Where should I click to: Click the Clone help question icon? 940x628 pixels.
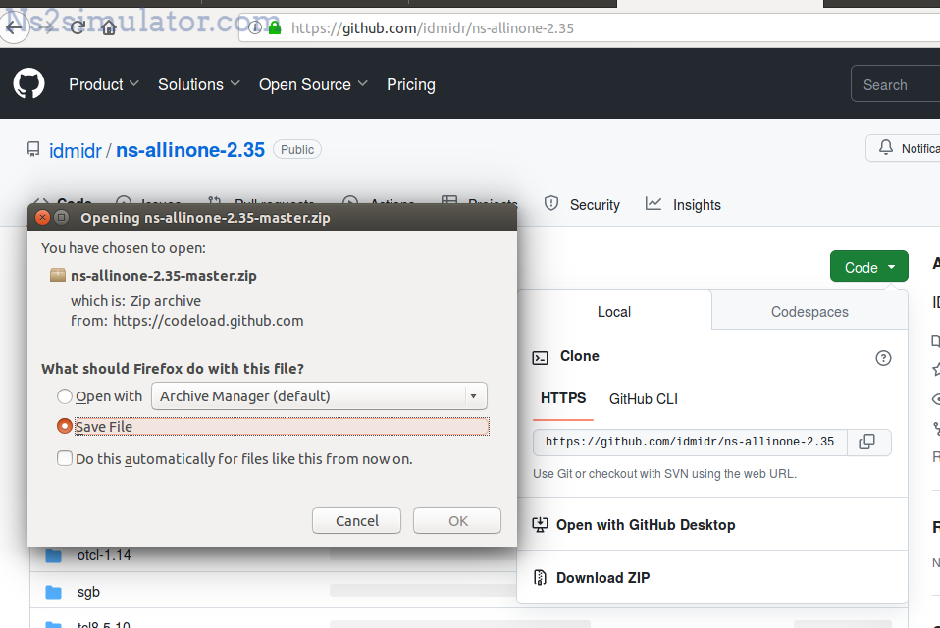[883, 358]
